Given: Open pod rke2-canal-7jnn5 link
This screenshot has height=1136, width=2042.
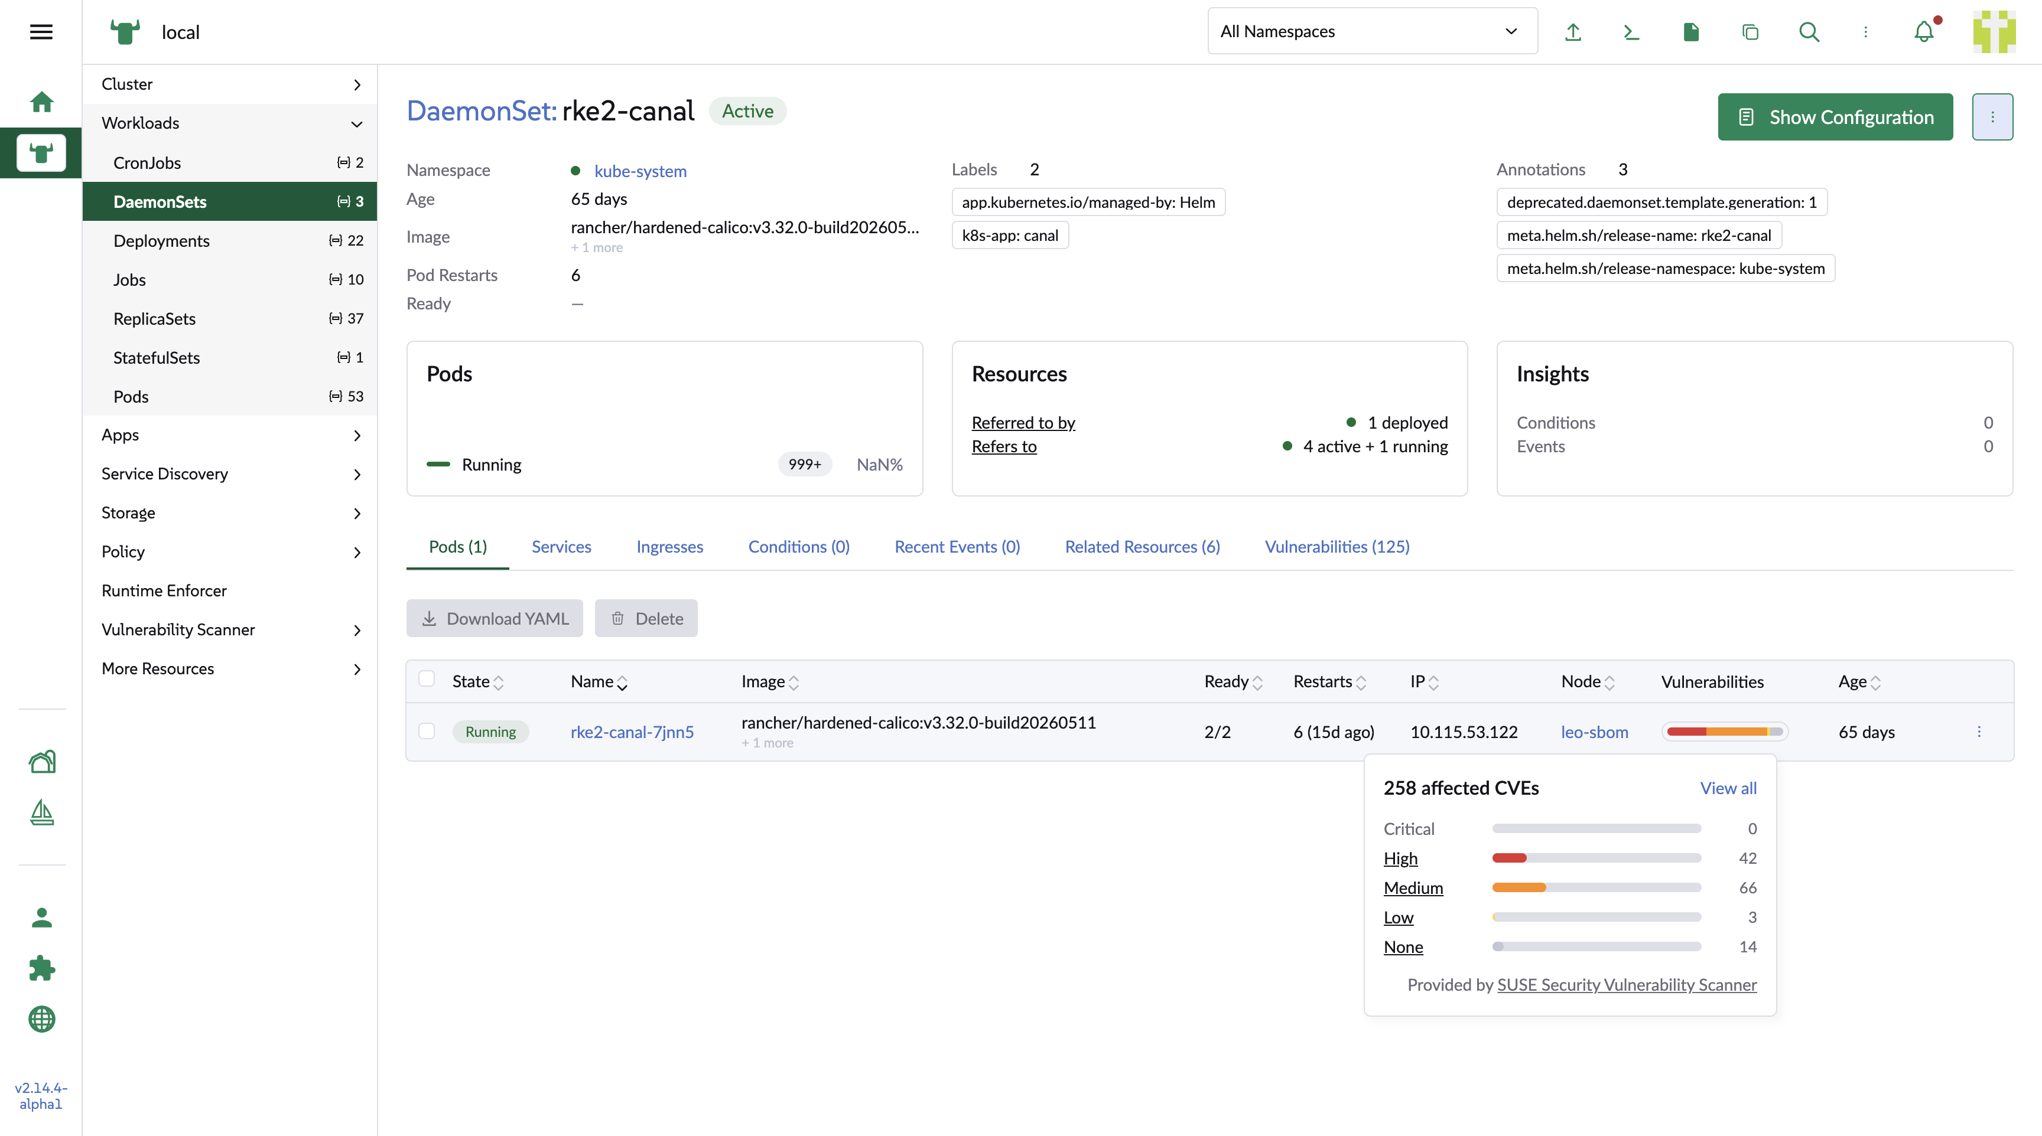Looking at the screenshot, I should pos(632,732).
